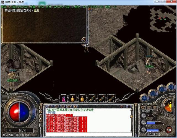
Task: Click the NPC 月老
Action: tap(86, 48)
